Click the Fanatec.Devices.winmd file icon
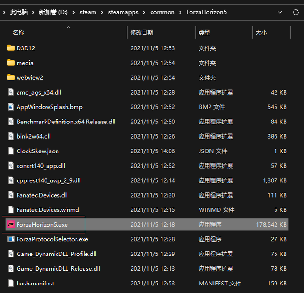Screen dimensions: 304x293 click(x=11, y=210)
